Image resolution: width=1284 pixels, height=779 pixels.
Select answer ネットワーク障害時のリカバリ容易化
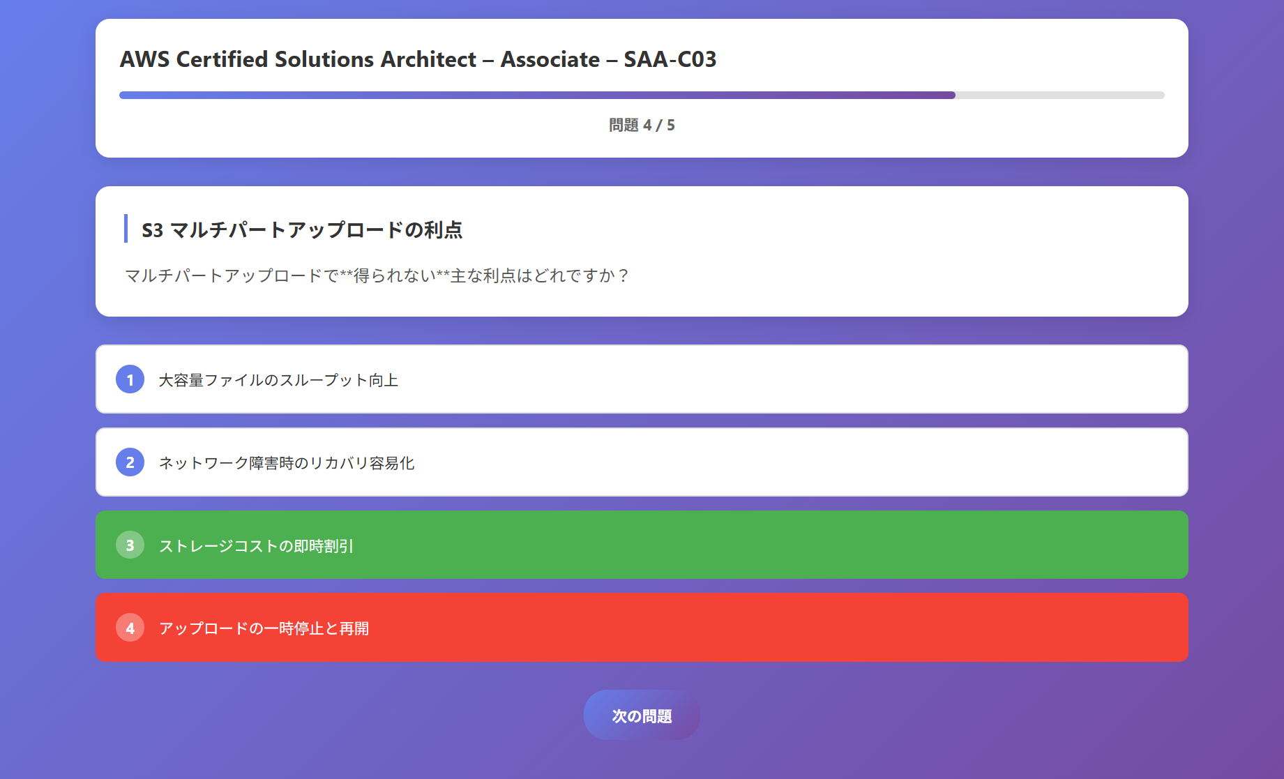tap(642, 462)
